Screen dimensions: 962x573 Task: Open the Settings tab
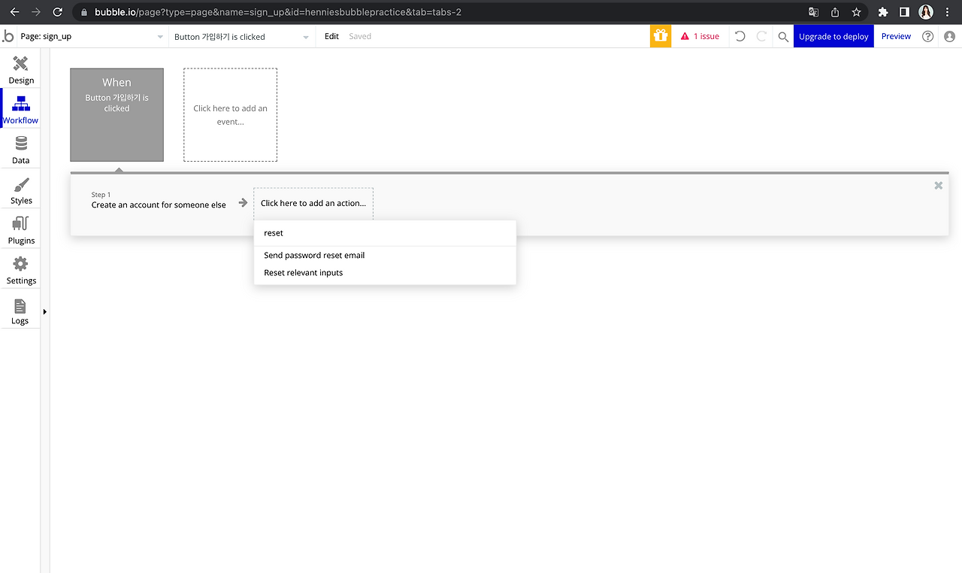[21, 270]
